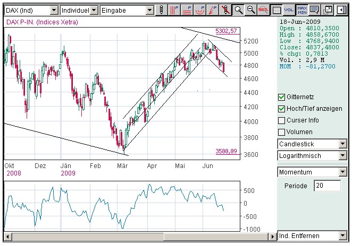The image size is (352, 246).
Task: Click the left arrow of horizontal scrollbar
Action: click(7, 236)
